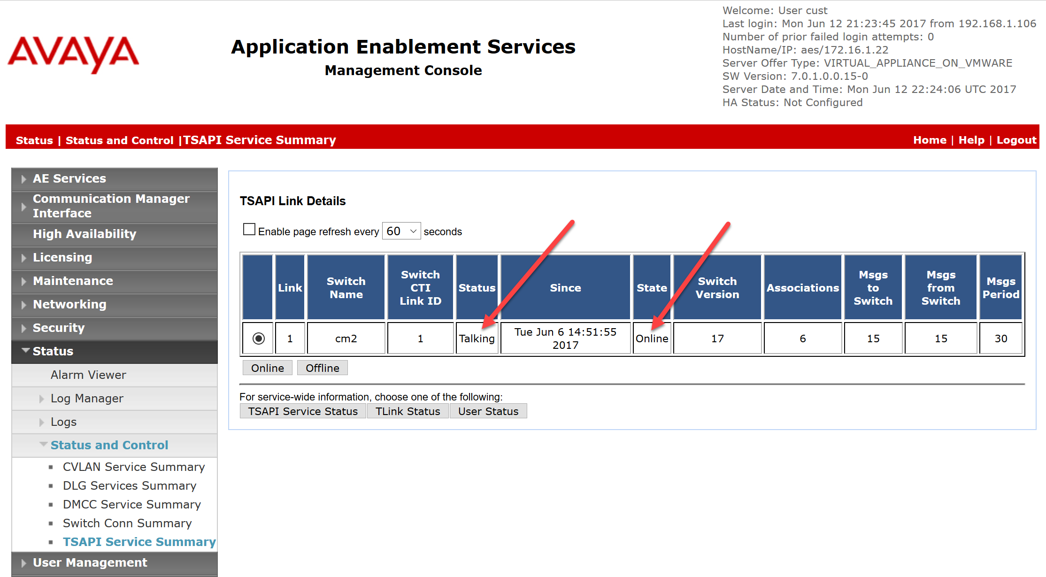Open Log Manager under Status
The height and width of the screenshot is (577, 1046).
87,398
